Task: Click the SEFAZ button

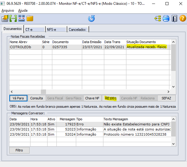Action: [166, 98]
